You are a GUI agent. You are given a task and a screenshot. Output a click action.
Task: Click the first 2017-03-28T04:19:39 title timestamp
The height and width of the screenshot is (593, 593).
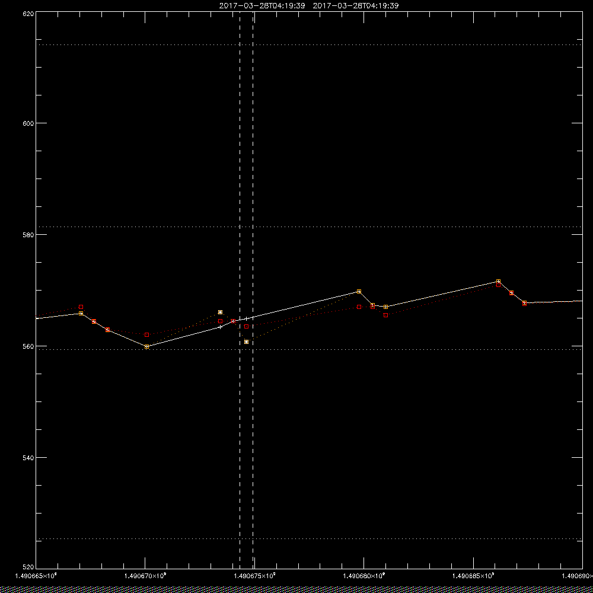(262, 6)
